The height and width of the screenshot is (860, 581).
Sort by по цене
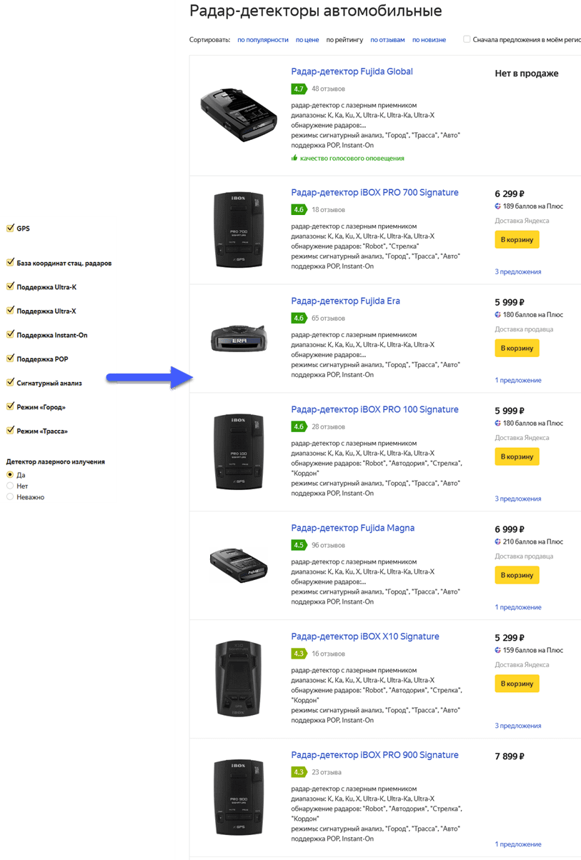307,40
